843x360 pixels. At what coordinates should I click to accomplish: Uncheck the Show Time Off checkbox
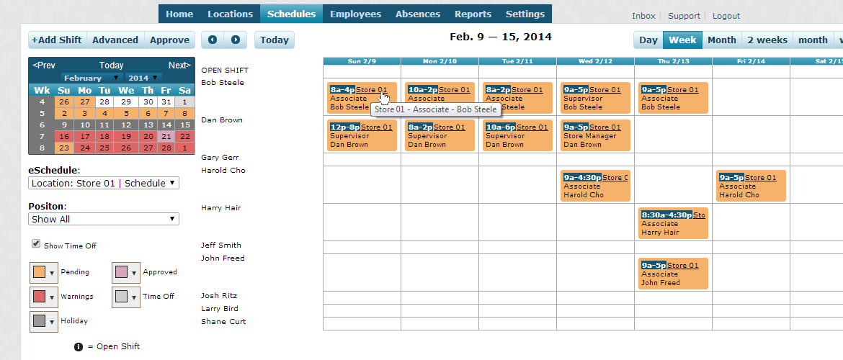36,244
